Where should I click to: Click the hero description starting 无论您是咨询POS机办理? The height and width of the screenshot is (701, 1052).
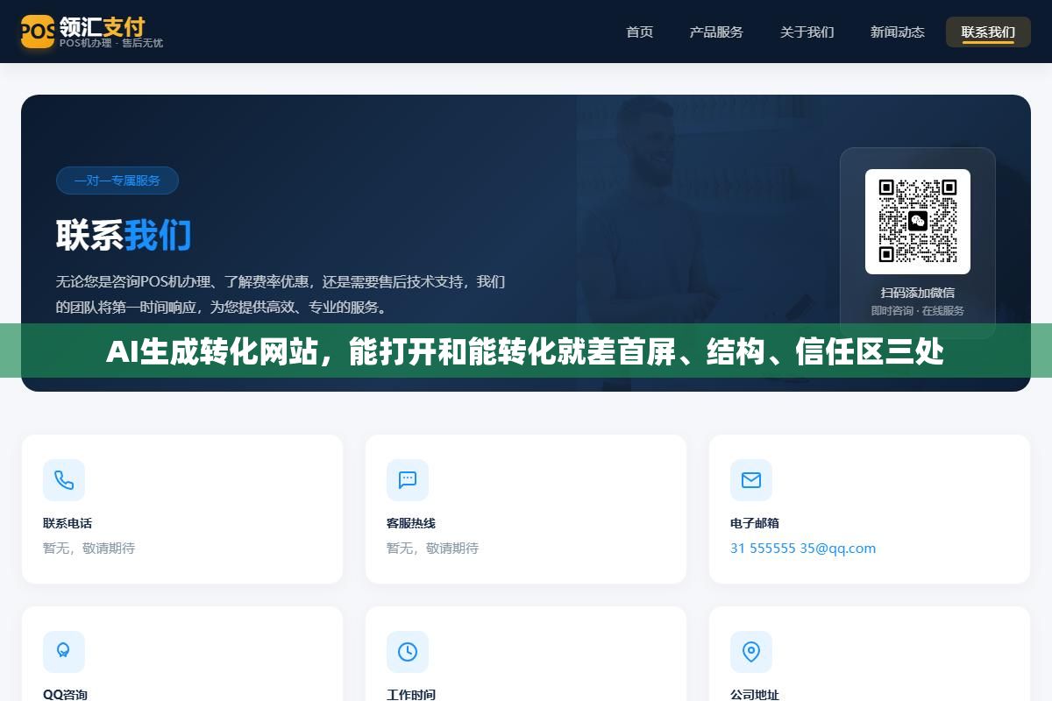(281, 294)
